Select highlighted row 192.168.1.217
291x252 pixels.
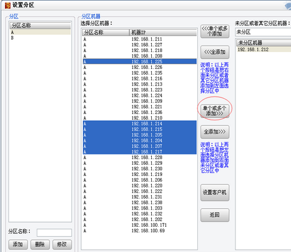coord(140,152)
